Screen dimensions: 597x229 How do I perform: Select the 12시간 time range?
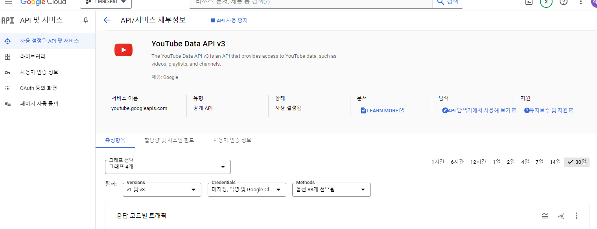tap(478, 162)
